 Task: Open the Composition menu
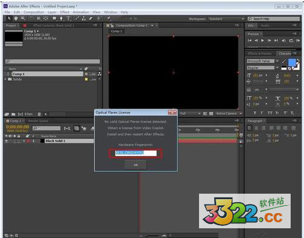coord(34,12)
